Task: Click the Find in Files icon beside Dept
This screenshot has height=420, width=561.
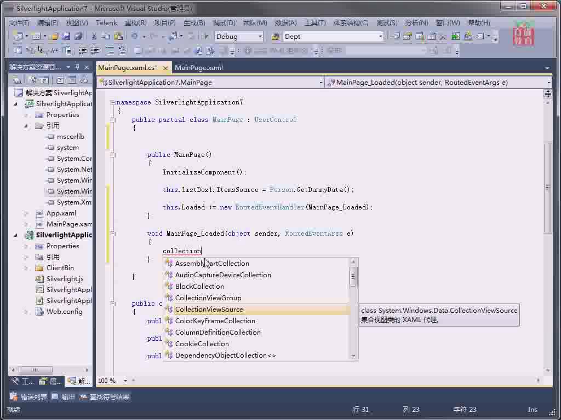Action: coord(276,37)
